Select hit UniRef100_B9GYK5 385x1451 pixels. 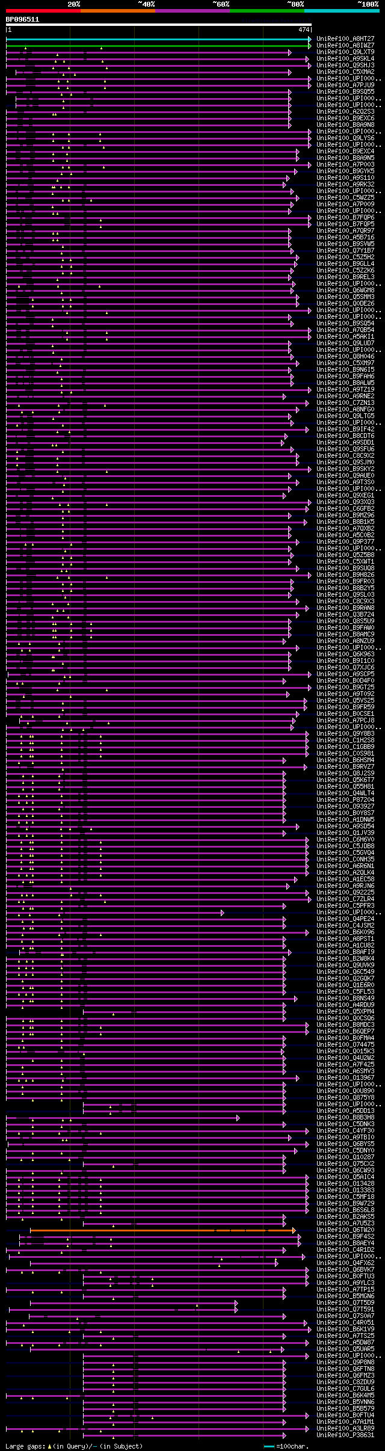coord(345,171)
